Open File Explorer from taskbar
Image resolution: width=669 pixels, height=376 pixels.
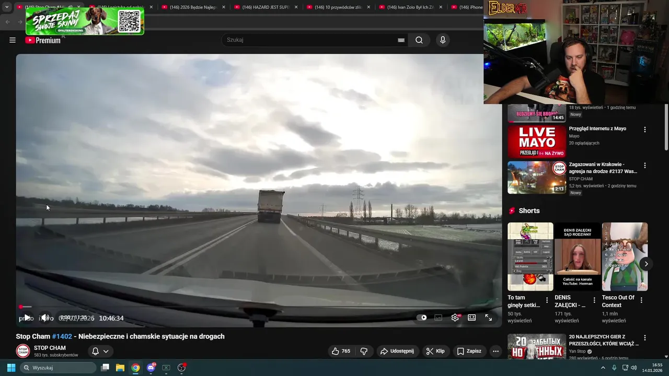tap(120, 368)
